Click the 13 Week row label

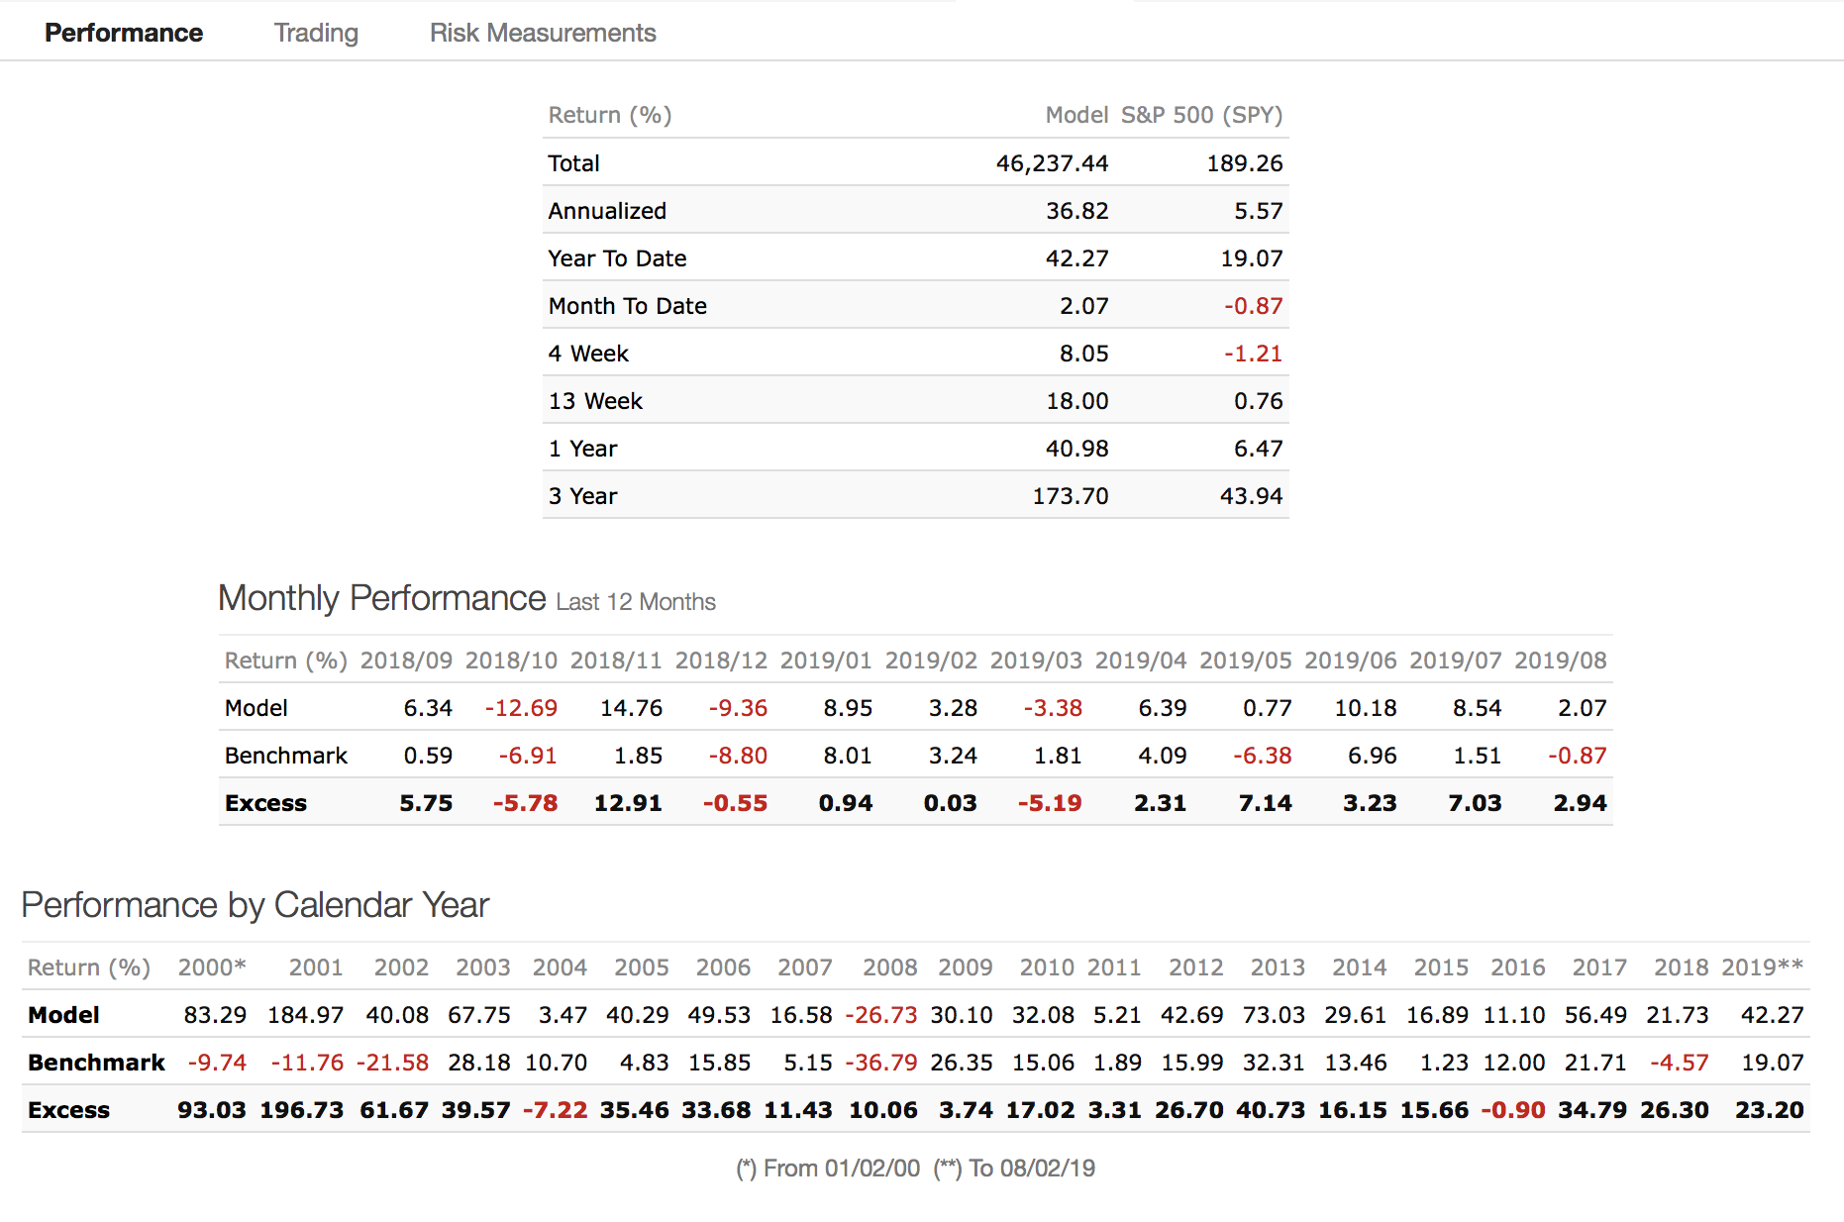595,401
